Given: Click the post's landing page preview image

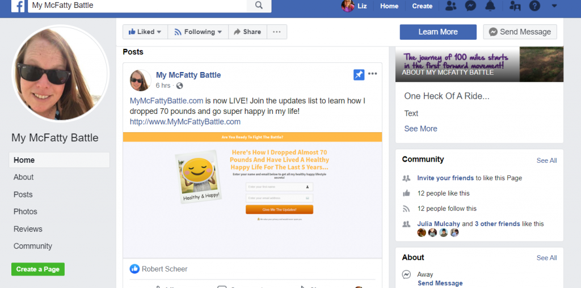Looking at the screenshot, I should pyautogui.click(x=252, y=195).
